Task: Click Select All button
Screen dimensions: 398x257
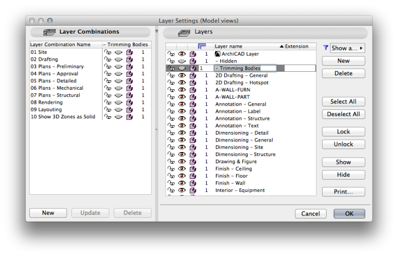Action: click(343, 102)
